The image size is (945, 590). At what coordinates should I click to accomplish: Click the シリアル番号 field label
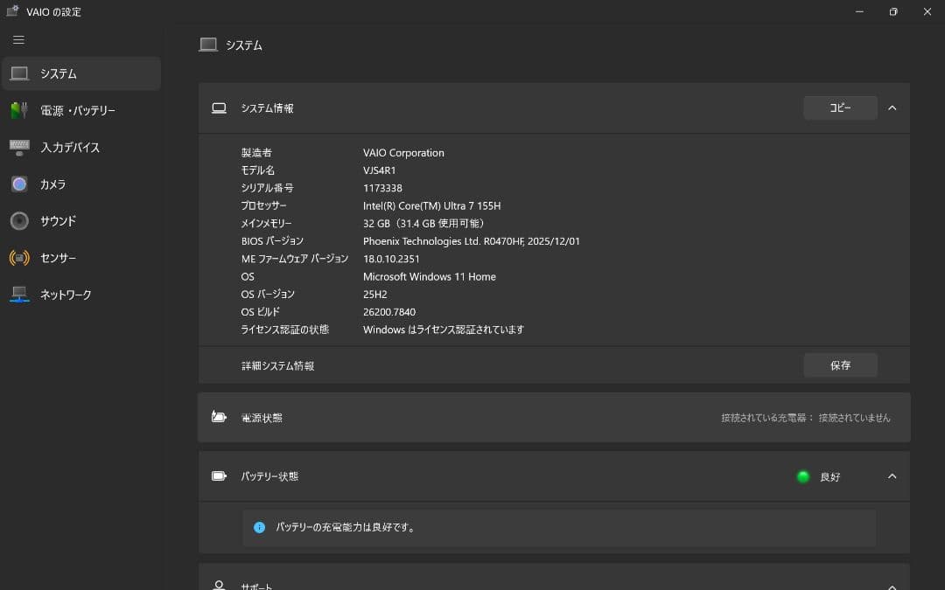coord(267,188)
